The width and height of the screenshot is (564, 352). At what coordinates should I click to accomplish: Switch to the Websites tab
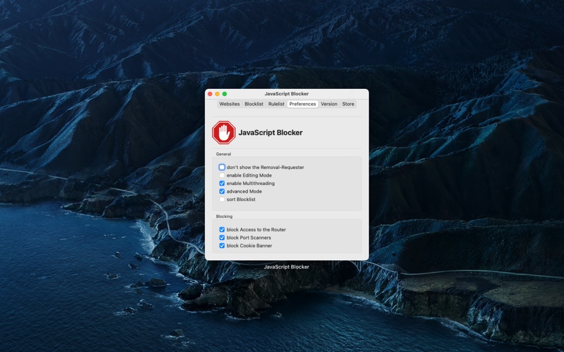pyautogui.click(x=229, y=104)
